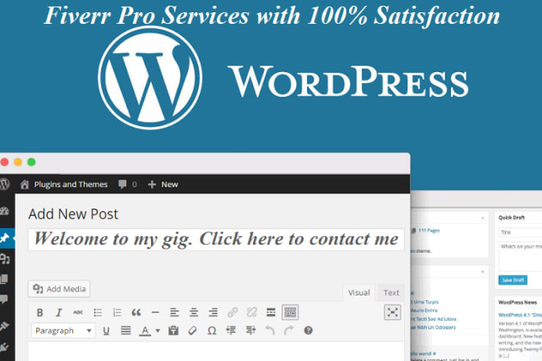Align text left

[x=175, y=313]
